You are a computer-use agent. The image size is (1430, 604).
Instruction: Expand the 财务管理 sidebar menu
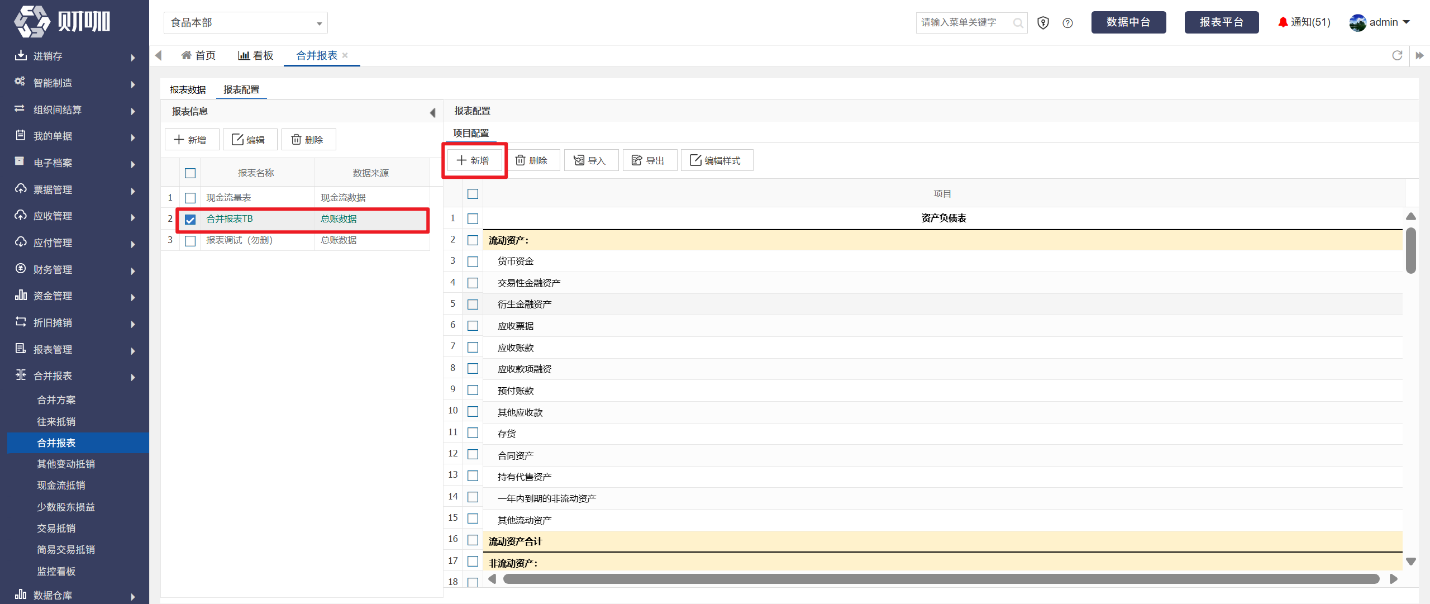pos(75,269)
